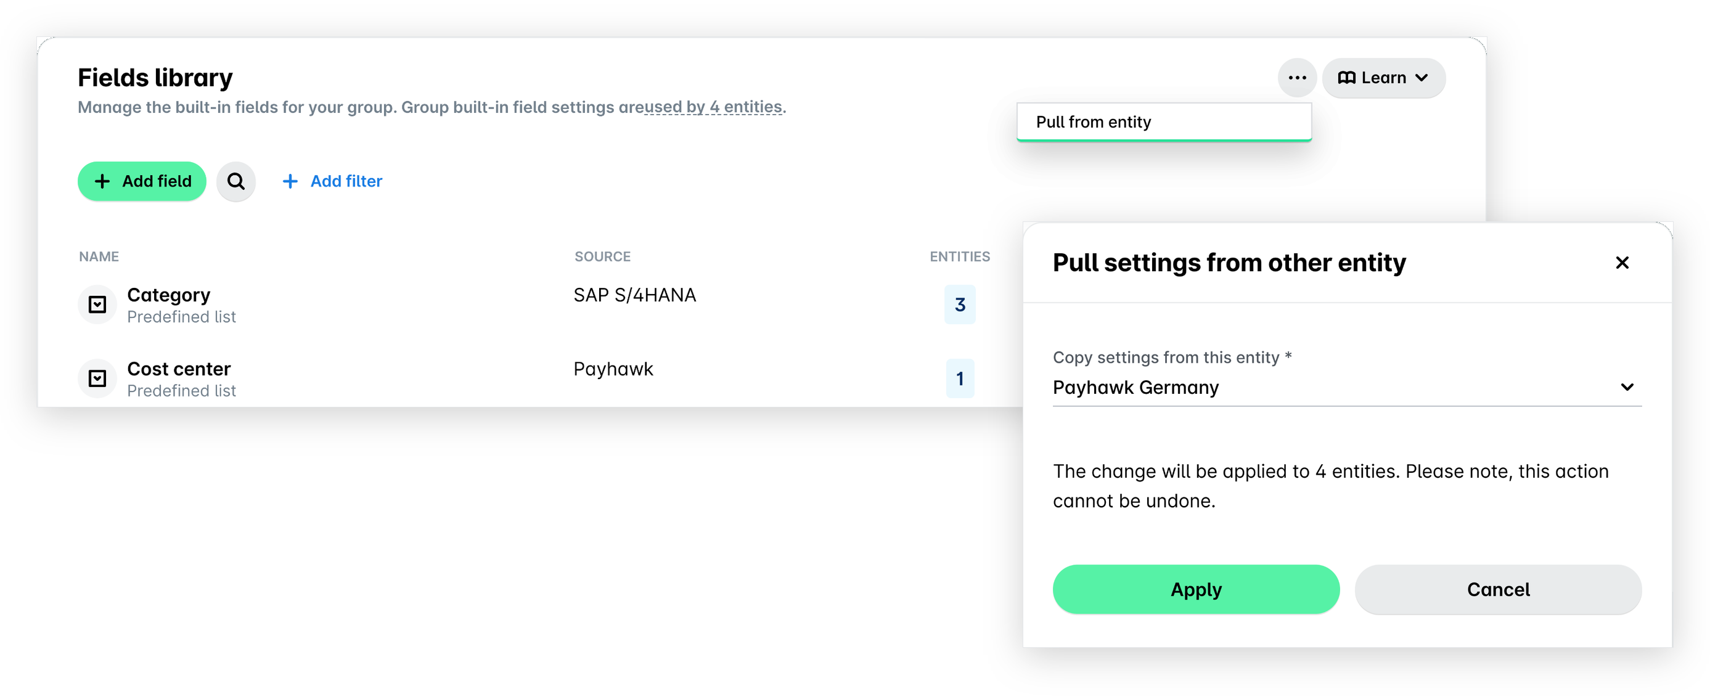The width and height of the screenshot is (1710, 699).
Task: Open the Category field row
Action: 531,305
